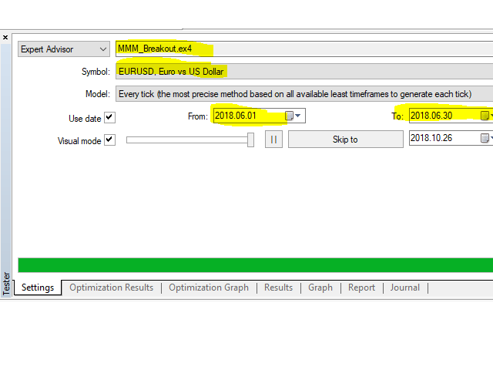Close the Tester panel
The image size is (493, 370).
click(x=5, y=37)
